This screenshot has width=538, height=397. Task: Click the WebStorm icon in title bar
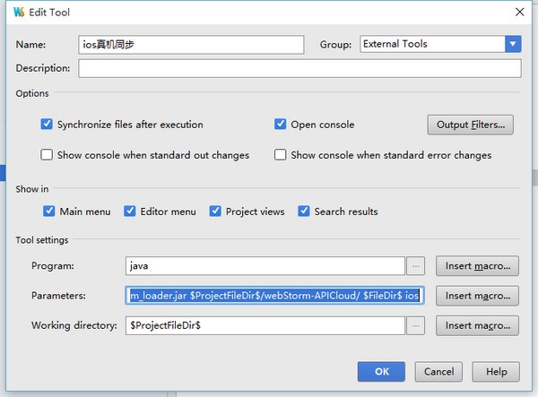19,12
